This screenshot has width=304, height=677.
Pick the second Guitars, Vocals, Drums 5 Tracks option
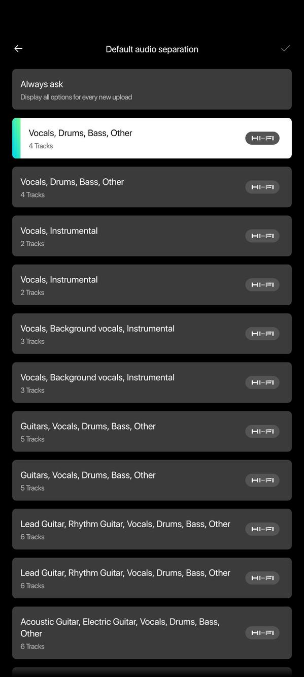[152, 480]
